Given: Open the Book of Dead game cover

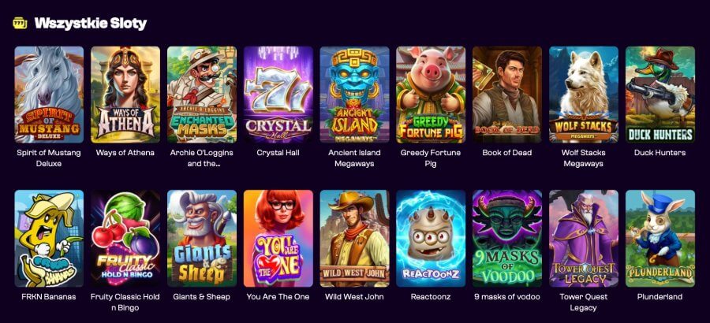Looking at the screenshot, I should pos(507,95).
